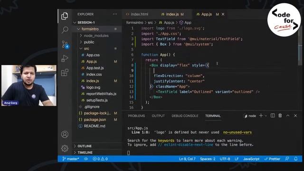Open notifications bell icon

click(295, 159)
